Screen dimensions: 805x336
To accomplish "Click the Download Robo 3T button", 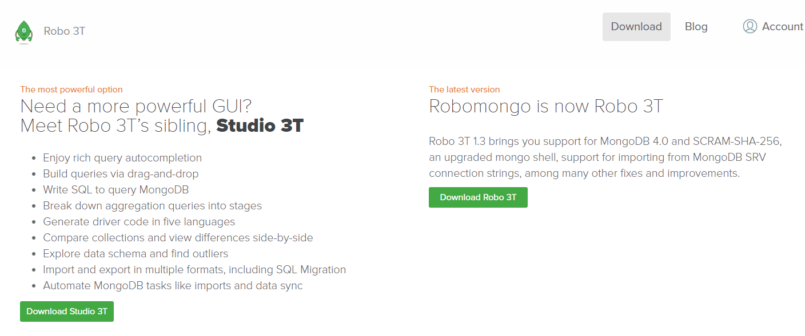I will click(478, 197).
